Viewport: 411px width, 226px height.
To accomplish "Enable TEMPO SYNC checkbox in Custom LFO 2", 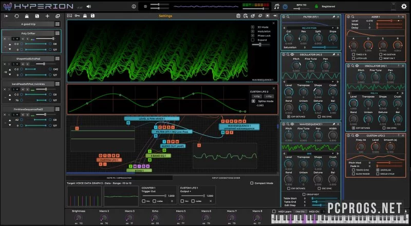I will click(x=353, y=170).
